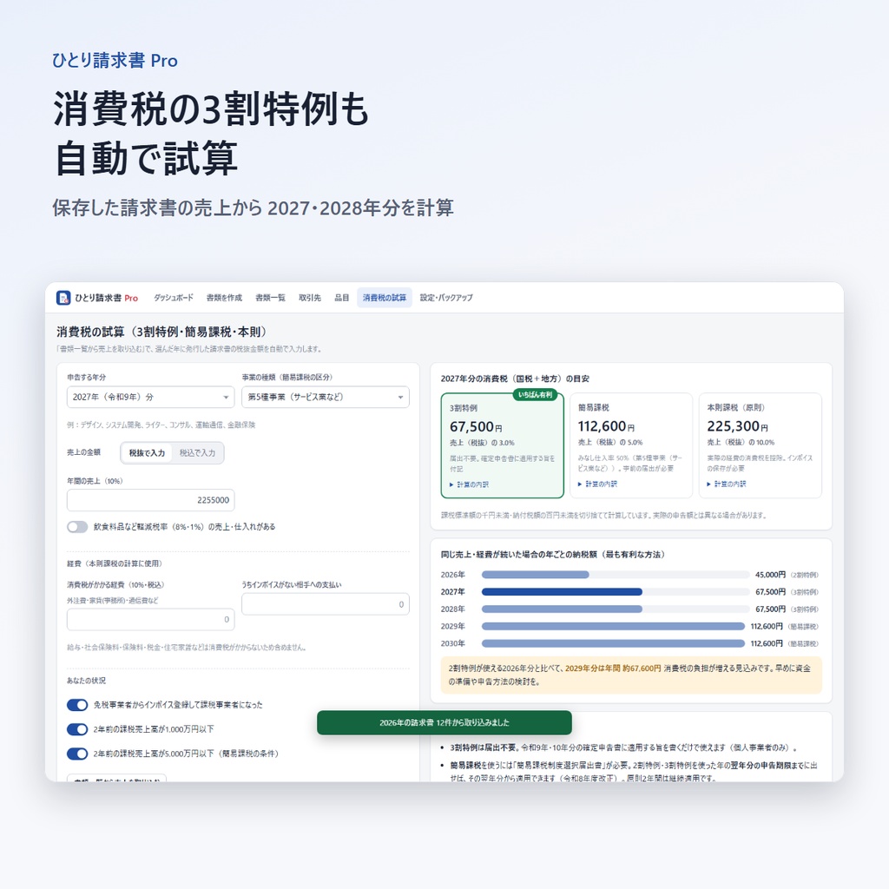Image resolution: width=889 pixels, height=889 pixels.
Task: Click the 3割特例 67,500円 amount
Action: [x=476, y=427]
